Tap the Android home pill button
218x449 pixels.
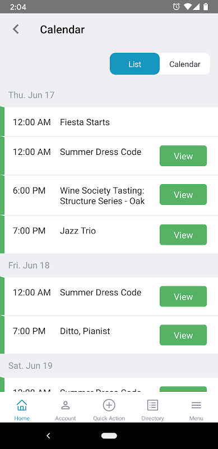(109, 436)
